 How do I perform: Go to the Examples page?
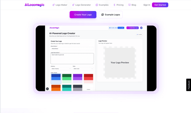[x=102, y=5]
